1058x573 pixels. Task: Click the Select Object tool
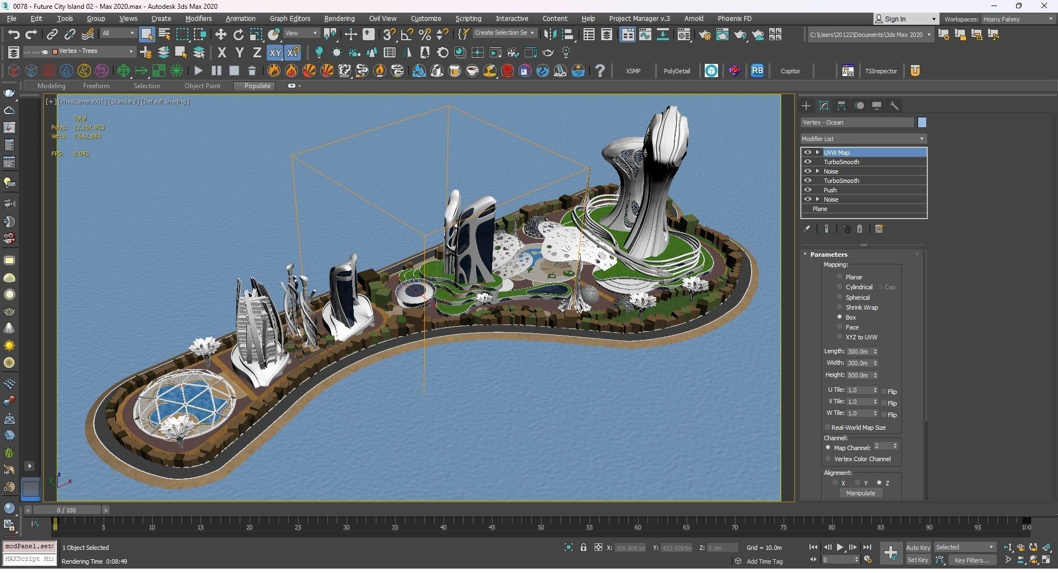(x=147, y=35)
